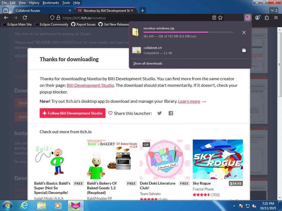Screen dimensions: 282x211
Task: Open Firefox View at the tab bar's left end
Action: point(6,11)
